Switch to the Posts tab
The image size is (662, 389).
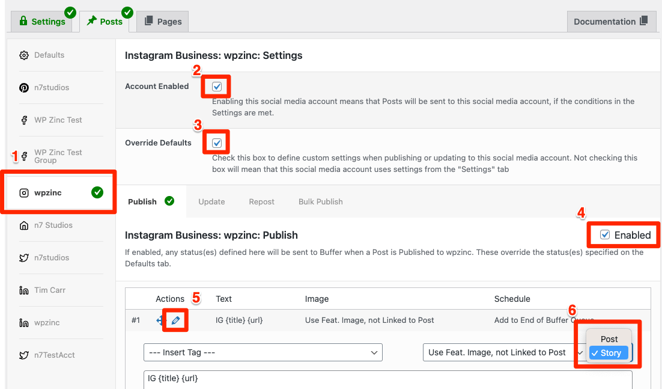coord(105,22)
